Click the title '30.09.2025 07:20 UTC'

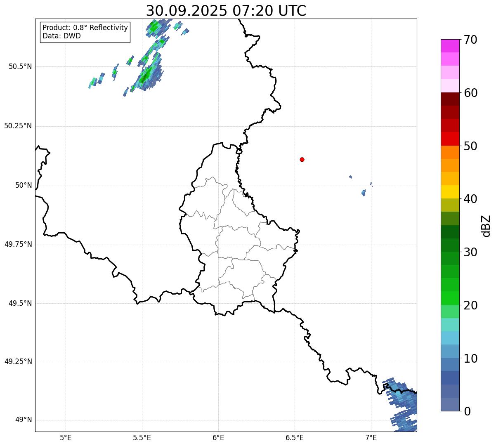[x=226, y=11]
